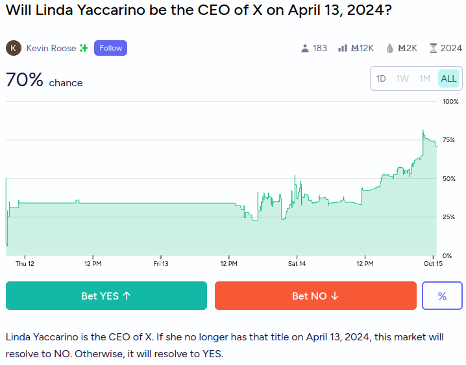The width and height of the screenshot is (466, 365).
Task: Select the 1D chart range
Action: tap(381, 78)
